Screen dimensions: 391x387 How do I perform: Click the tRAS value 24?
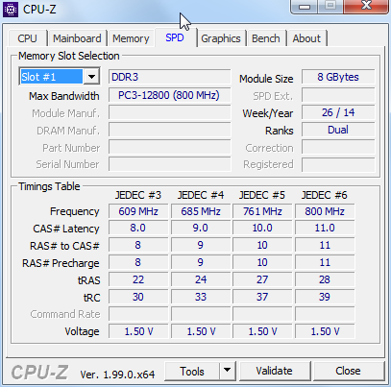[x=201, y=279]
